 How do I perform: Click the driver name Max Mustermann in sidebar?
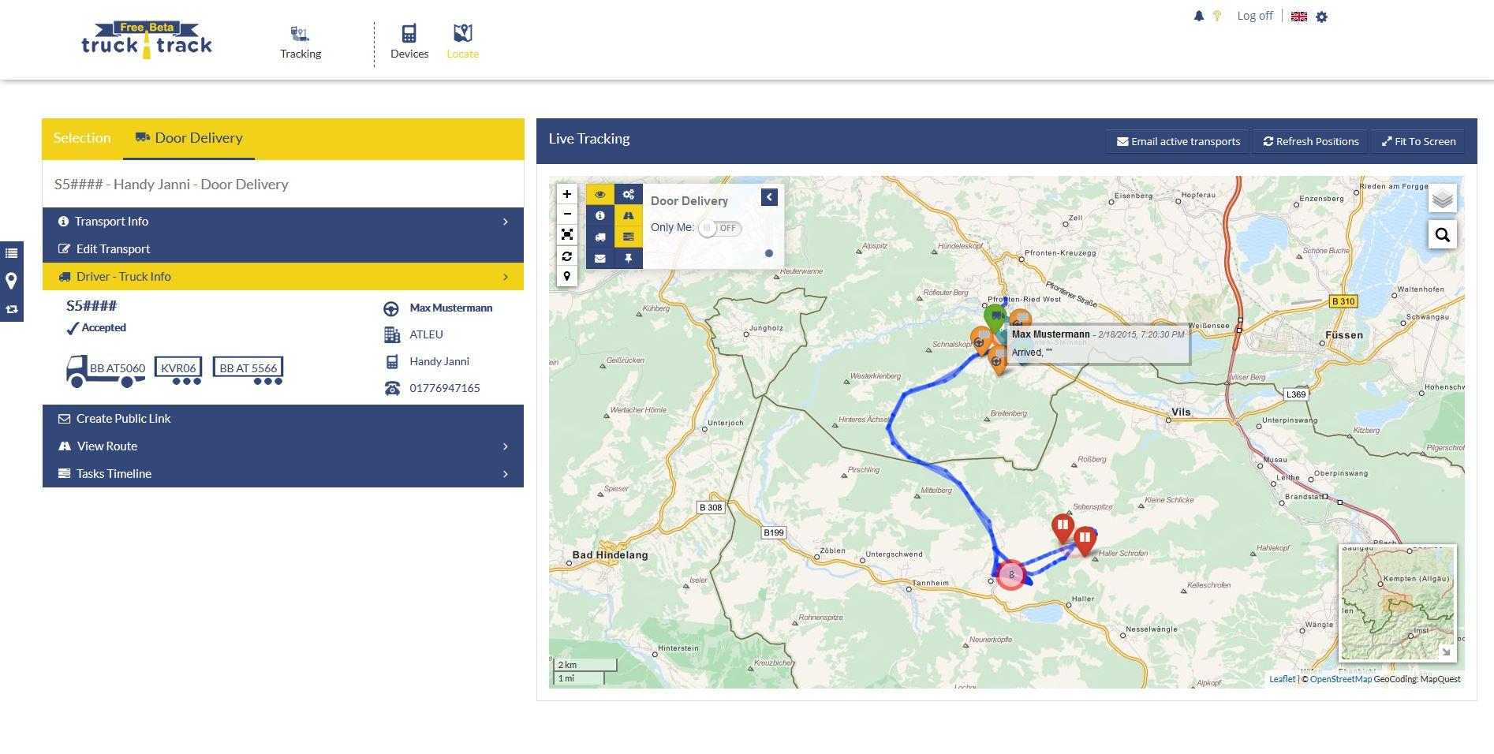(x=451, y=308)
